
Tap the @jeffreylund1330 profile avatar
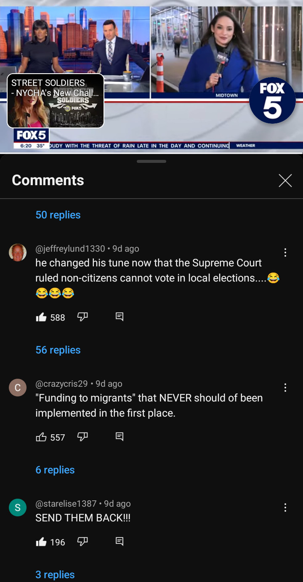pos(18,252)
